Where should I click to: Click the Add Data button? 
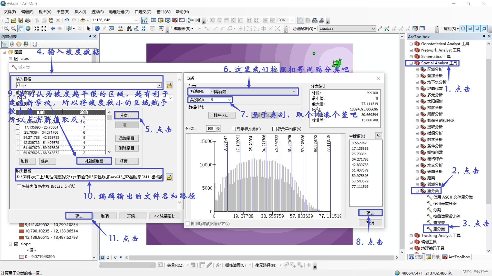(x=83, y=20)
